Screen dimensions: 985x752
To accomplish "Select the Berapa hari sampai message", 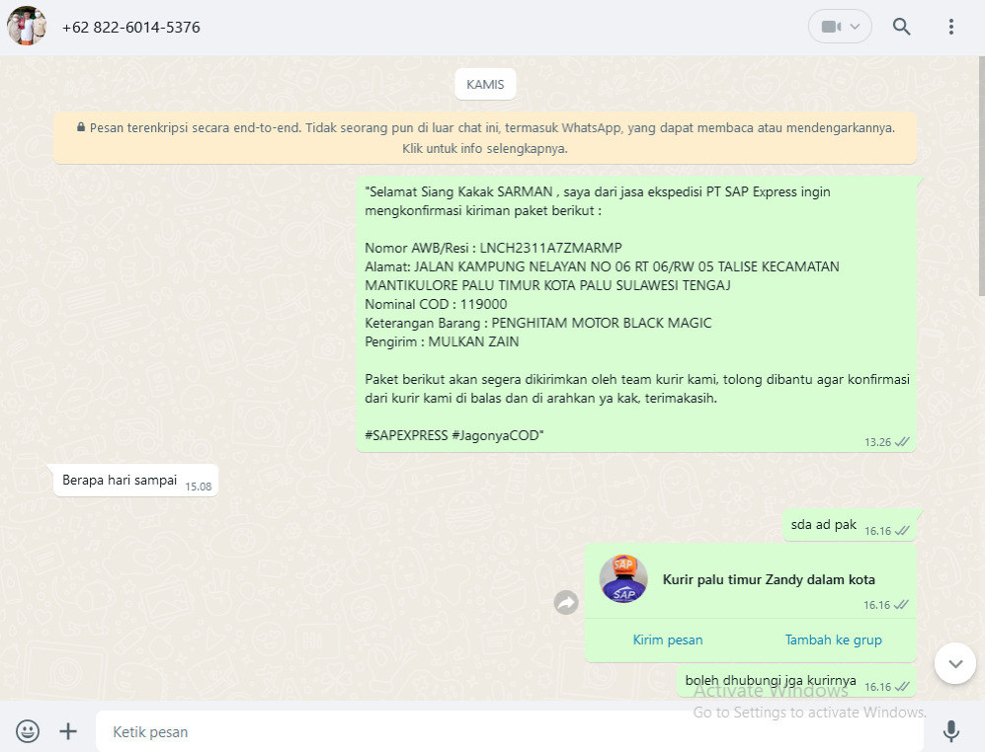I will 135,481.
